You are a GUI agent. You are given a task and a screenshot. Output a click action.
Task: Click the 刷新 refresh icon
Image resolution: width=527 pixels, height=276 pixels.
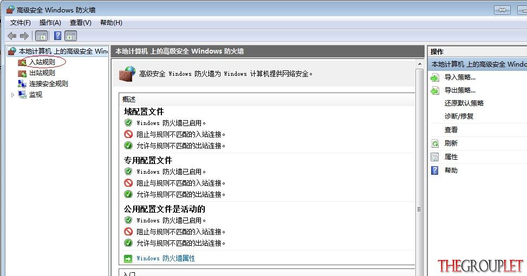435,144
